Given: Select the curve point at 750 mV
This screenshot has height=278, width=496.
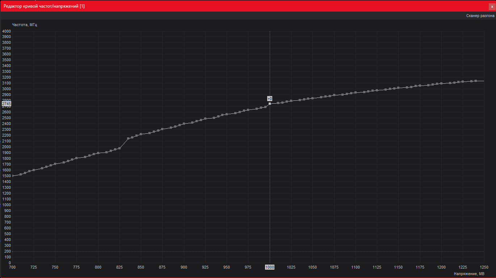Looking at the screenshot, I should [x=55, y=164].
